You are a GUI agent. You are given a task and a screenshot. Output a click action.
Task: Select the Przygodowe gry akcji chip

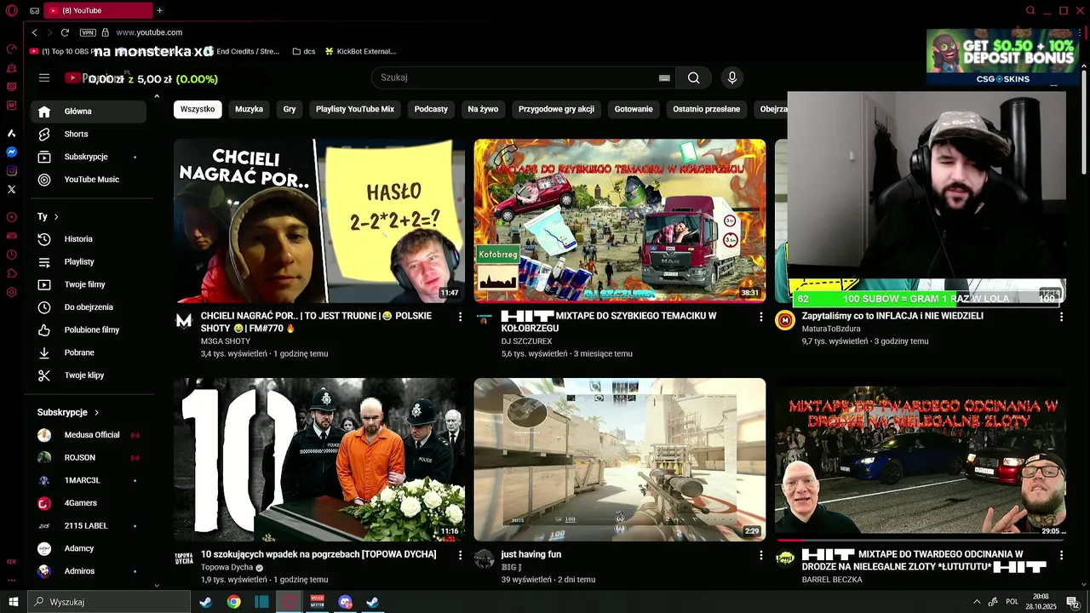[556, 109]
